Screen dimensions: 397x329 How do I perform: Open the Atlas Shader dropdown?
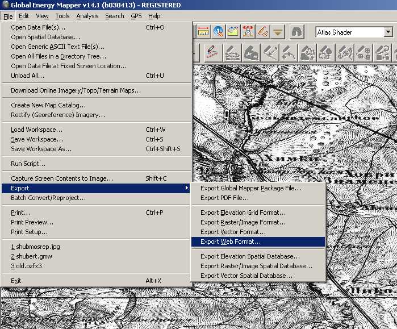click(x=388, y=32)
